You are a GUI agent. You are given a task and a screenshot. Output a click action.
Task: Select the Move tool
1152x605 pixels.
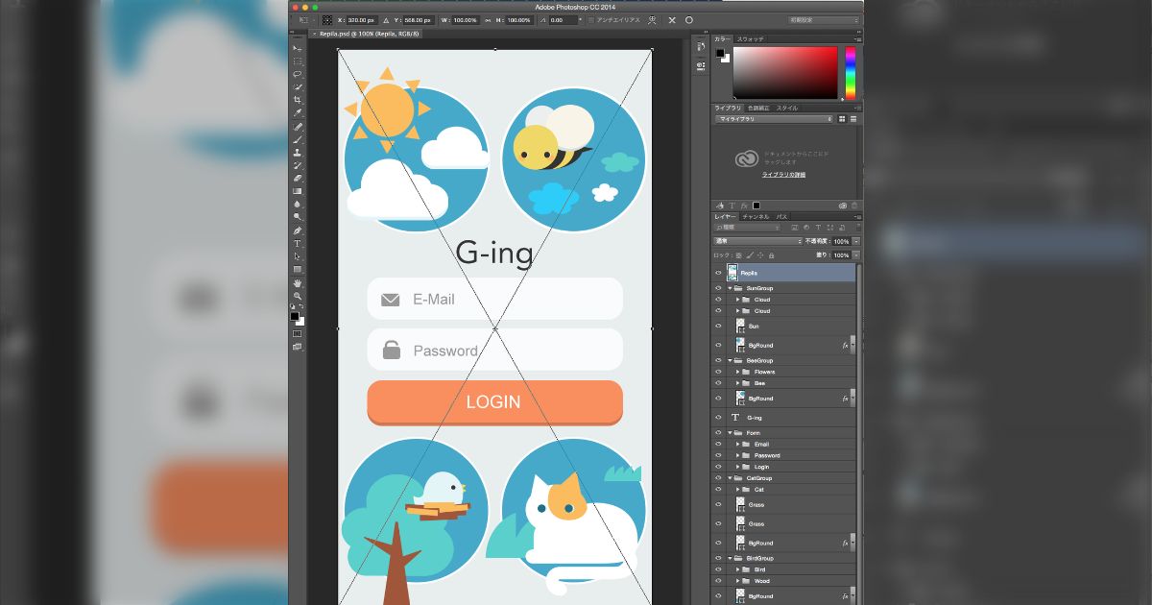(296, 46)
